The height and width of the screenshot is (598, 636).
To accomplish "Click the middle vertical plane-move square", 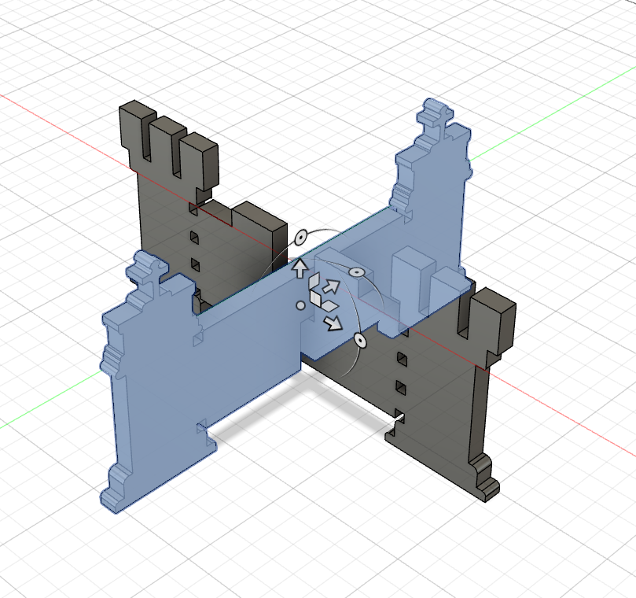I will (315, 298).
